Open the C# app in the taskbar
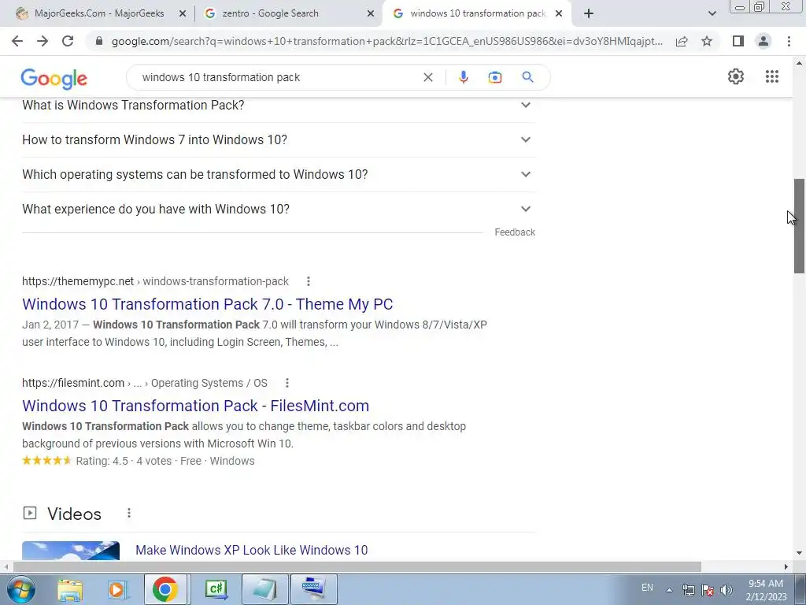The image size is (806, 605). 216,589
